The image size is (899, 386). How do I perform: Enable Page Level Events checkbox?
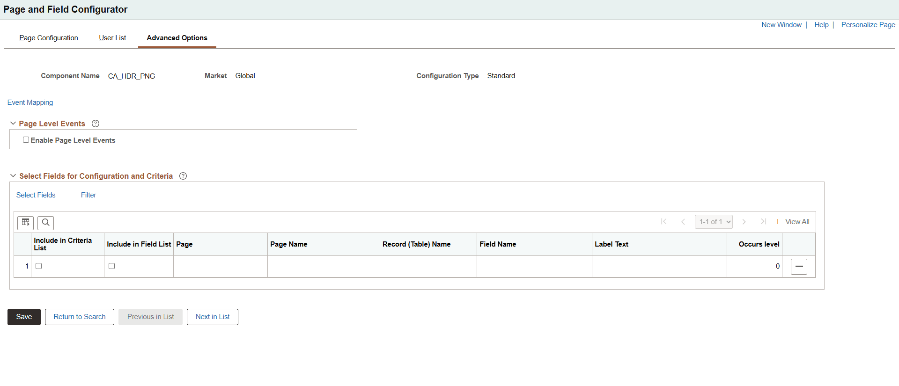[26, 140]
